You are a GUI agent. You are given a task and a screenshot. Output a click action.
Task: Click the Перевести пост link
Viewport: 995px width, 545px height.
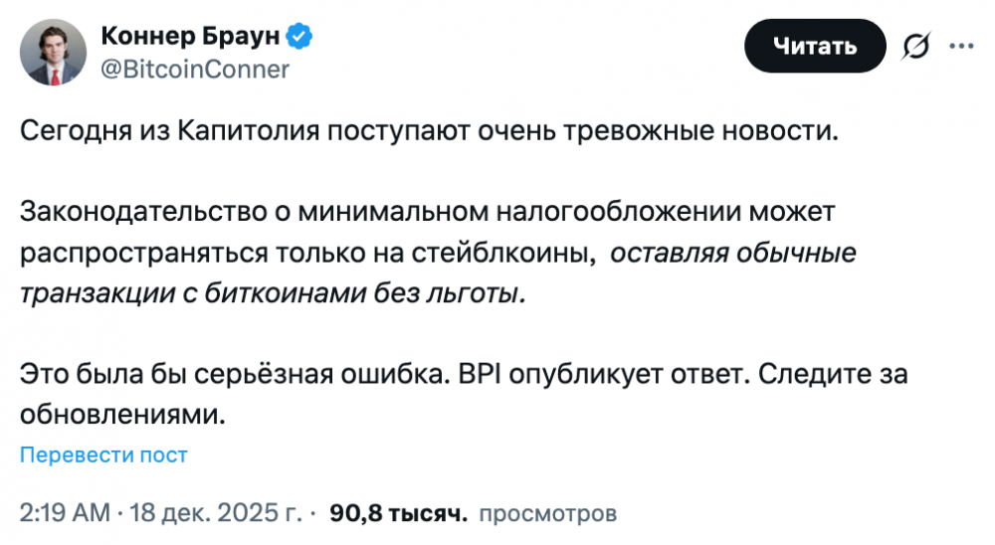(103, 455)
